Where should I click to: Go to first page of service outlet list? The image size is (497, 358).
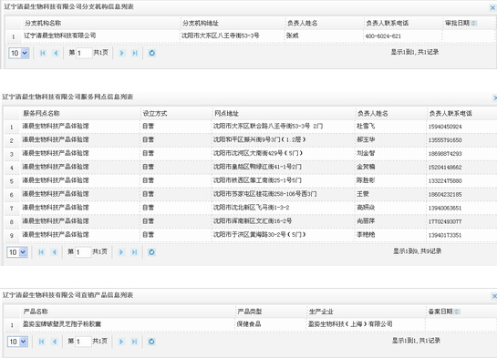41,252
